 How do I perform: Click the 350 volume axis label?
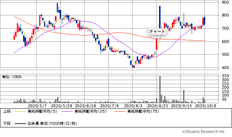(x=225, y=76)
